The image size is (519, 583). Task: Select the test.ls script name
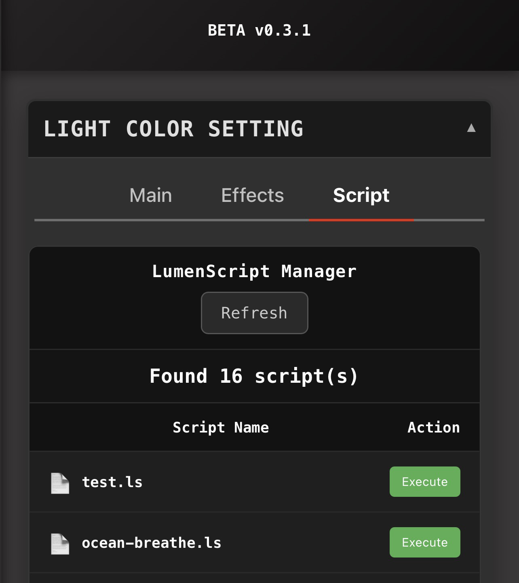pos(112,481)
